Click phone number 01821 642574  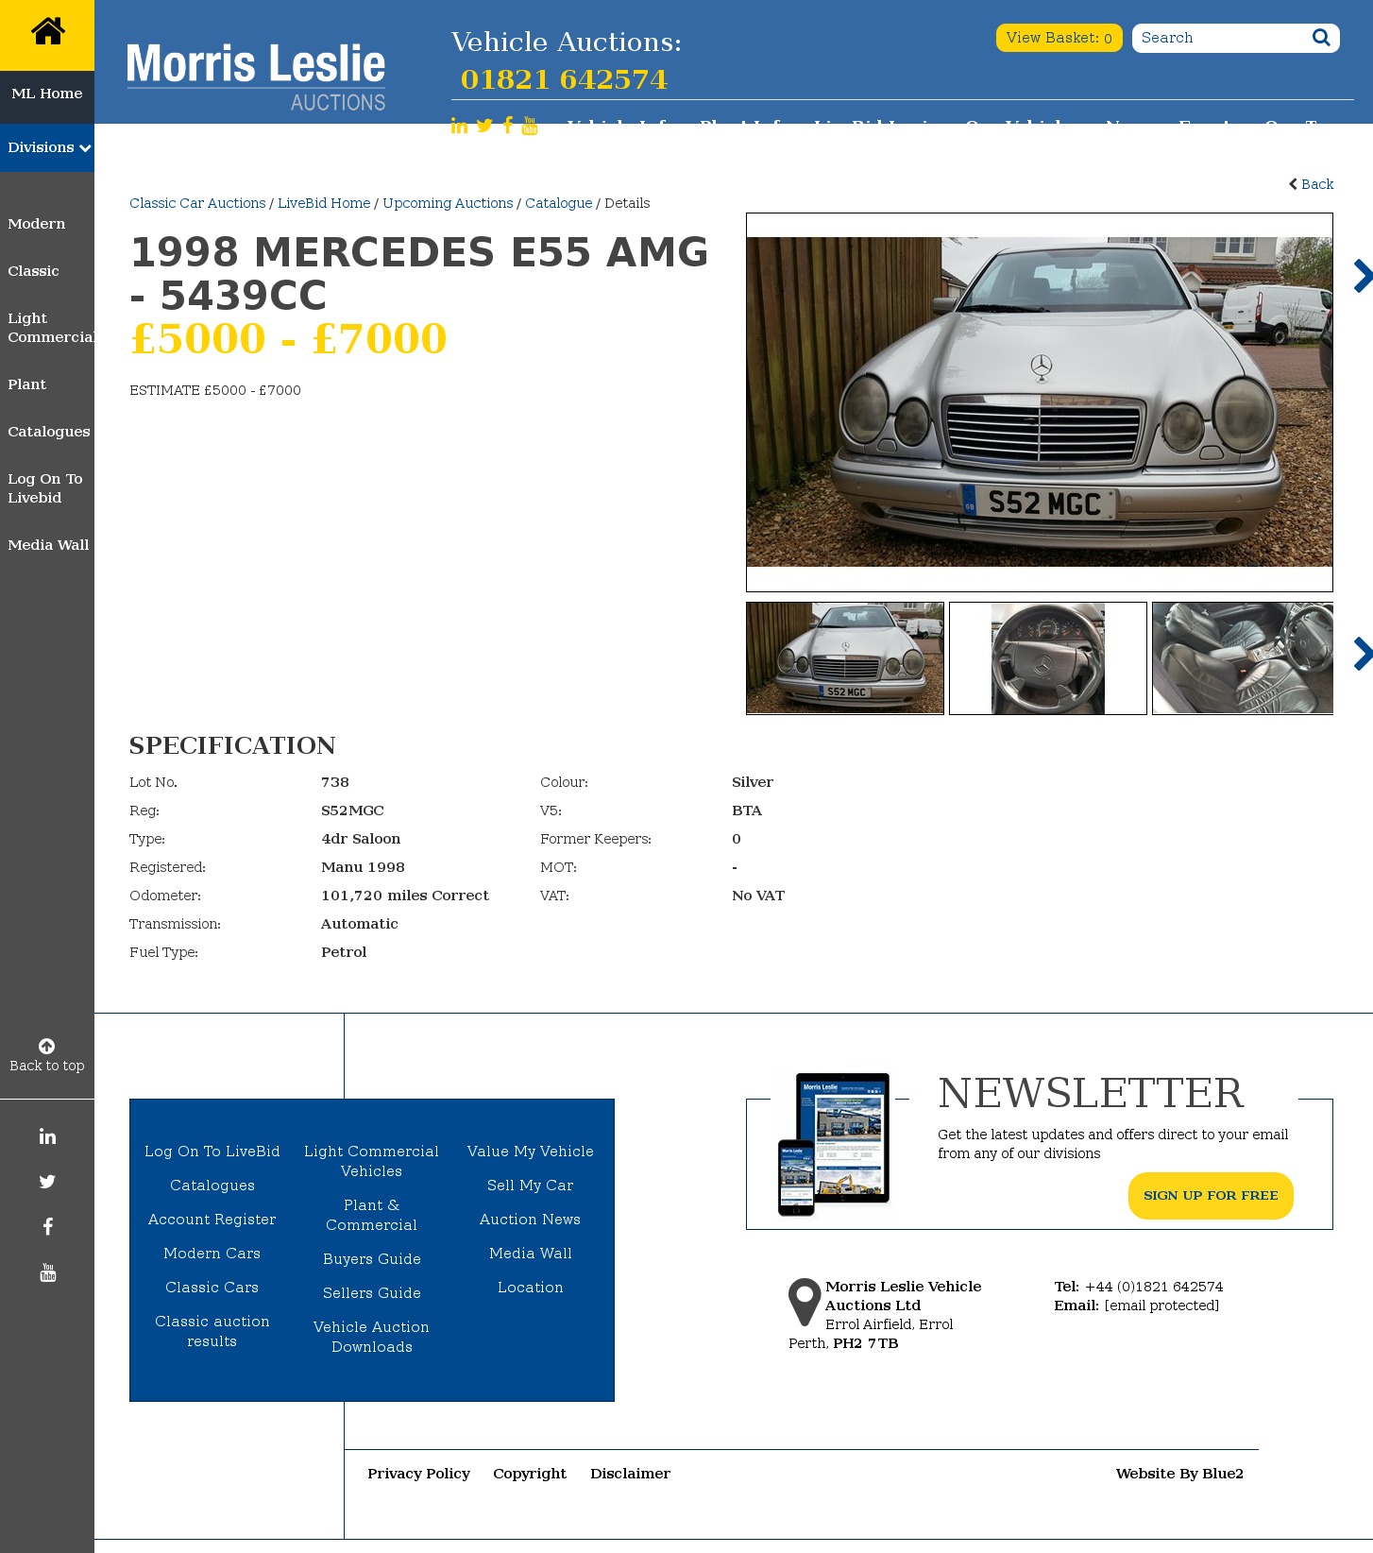click(x=564, y=79)
